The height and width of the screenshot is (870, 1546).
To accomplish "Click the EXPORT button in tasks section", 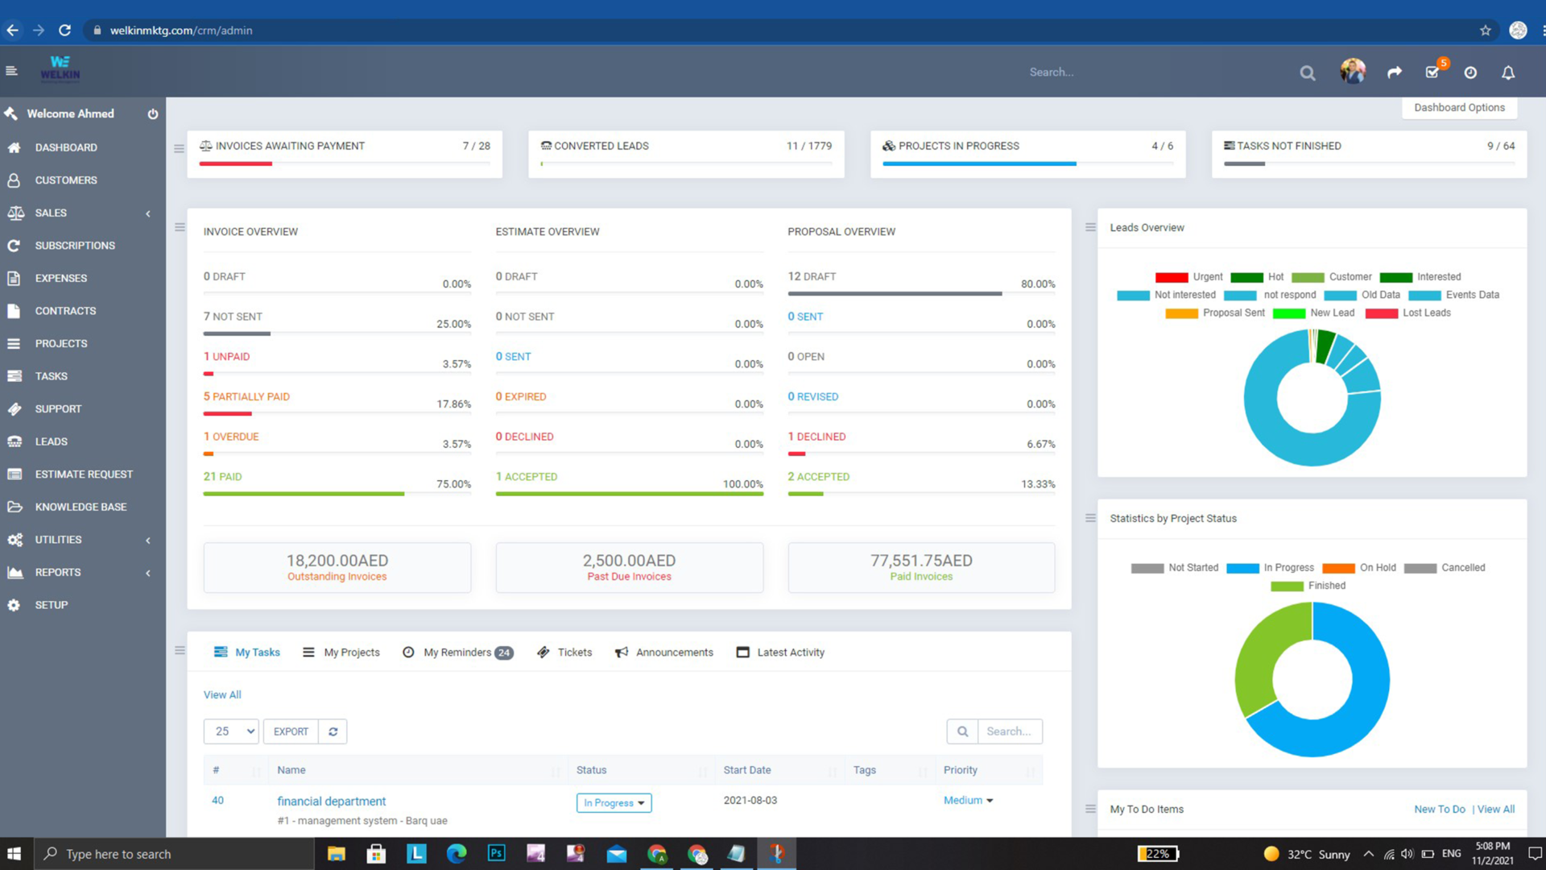I will tap(290, 731).
